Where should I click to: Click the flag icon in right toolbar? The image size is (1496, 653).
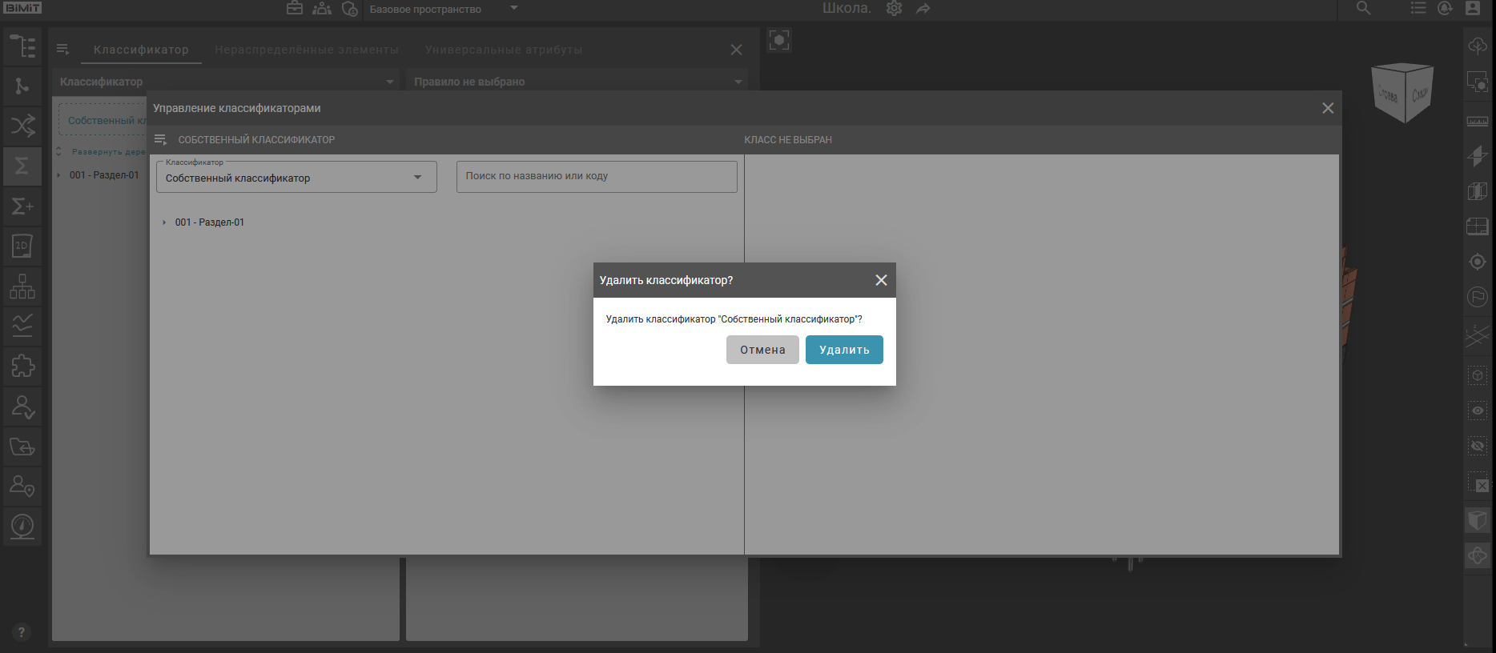(x=1478, y=297)
